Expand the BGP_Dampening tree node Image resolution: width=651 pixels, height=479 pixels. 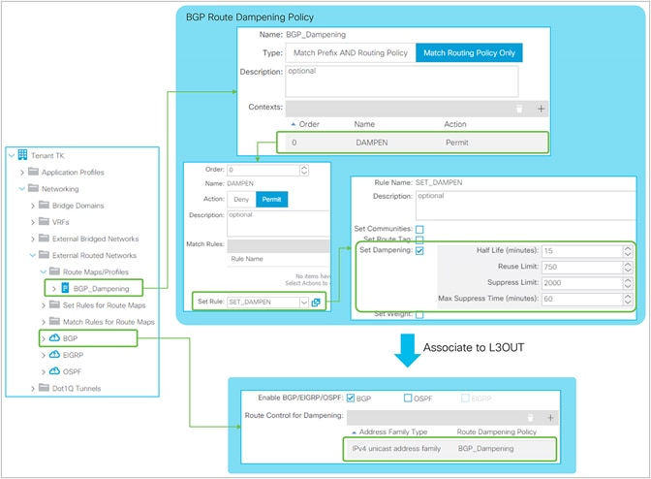tap(54, 288)
